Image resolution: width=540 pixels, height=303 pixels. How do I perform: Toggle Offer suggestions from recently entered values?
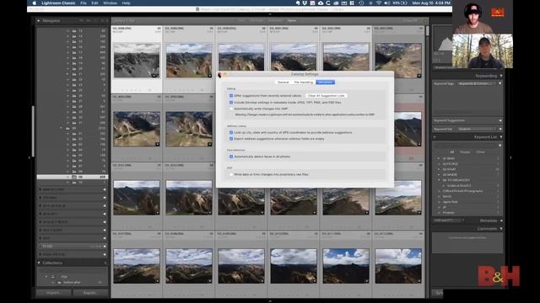[231, 96]
